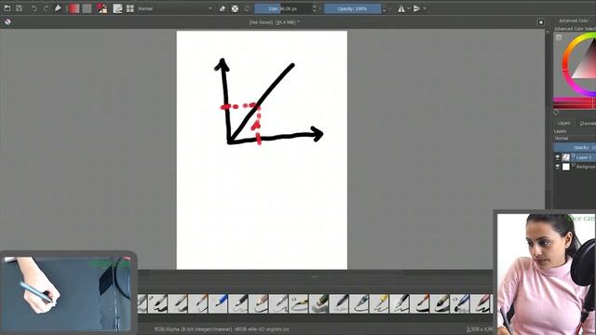This screenshot has height=335, width=596.
Task: Click the layer Opacity slider
Action: [x=575, y=147]
